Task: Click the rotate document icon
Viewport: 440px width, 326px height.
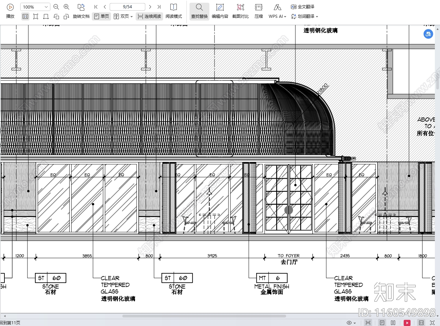Action: (81, 7)
